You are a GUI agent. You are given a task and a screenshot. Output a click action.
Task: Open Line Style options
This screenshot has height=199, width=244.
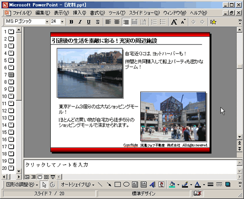(211, 184)
